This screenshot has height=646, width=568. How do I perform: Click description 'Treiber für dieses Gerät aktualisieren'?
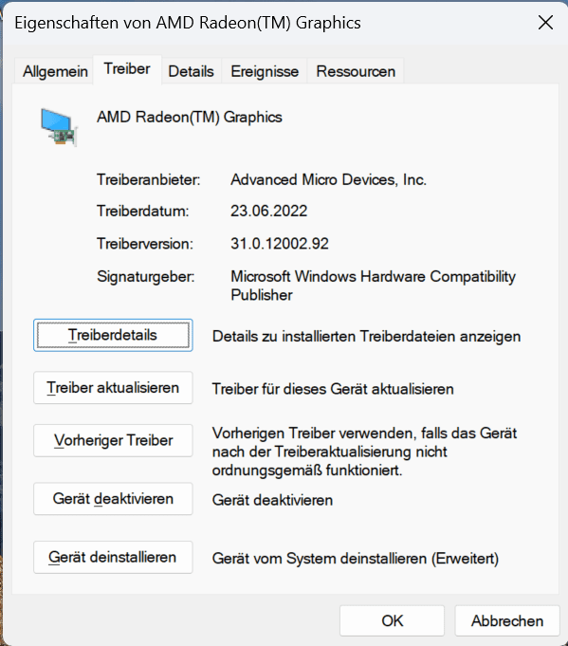click(x=333, y=389)
